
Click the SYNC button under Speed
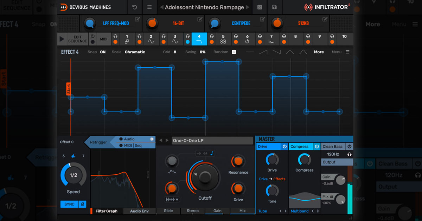pos(69,204)
